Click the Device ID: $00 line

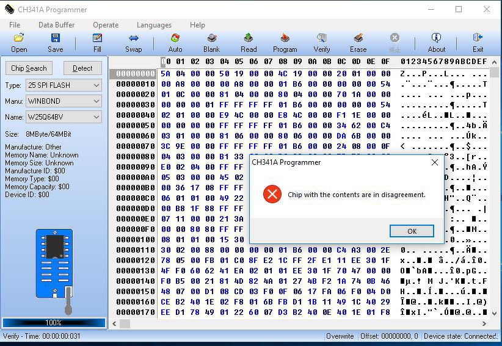27,195
